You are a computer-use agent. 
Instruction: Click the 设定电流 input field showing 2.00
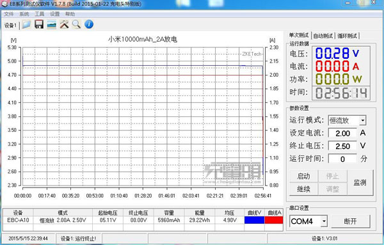pyautogui.click(x=342, y=134)
